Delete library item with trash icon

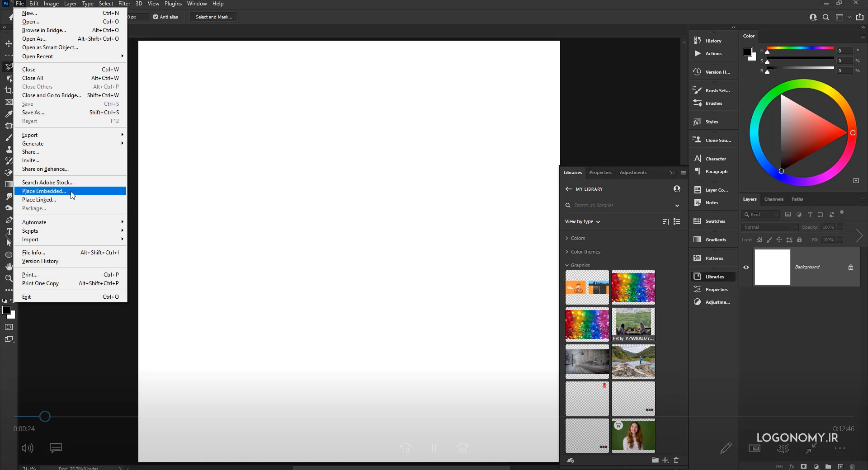(676, 460)
